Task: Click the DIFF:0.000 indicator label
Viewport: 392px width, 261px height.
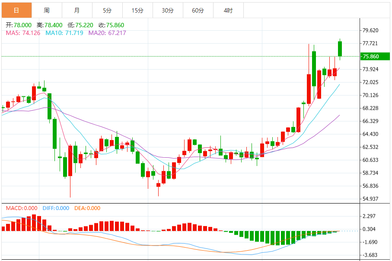Action: coord(56,208)
